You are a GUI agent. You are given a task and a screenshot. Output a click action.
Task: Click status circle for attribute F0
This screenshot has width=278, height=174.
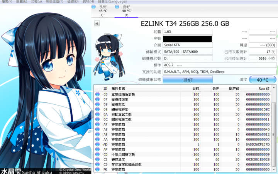coord(97,169)
